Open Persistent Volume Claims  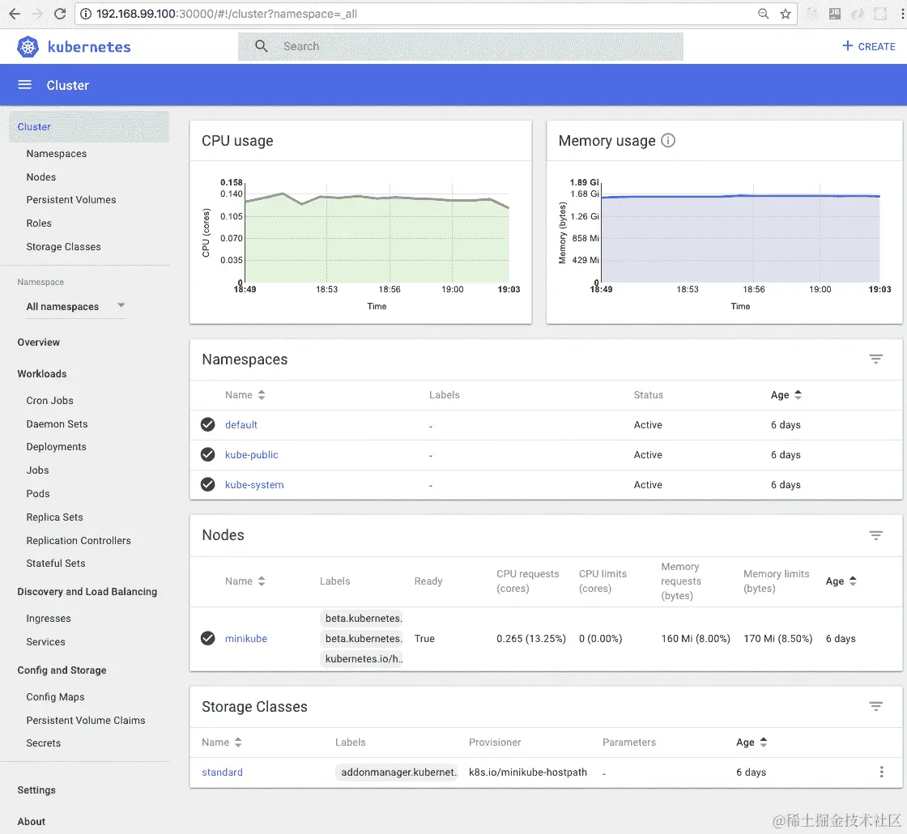(x=86, y=721)
